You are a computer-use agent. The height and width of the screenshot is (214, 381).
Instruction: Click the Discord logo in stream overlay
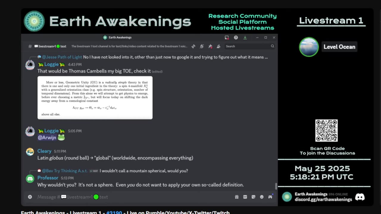[x=360, y=197]
